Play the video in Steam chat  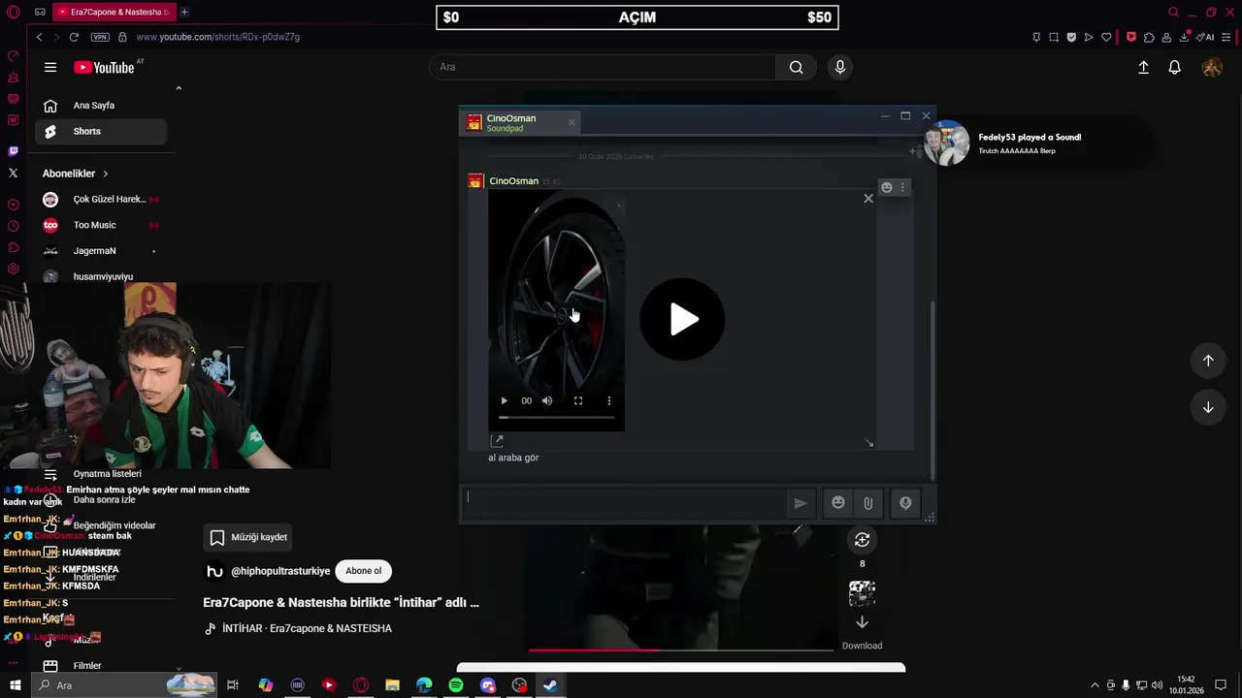tap(682, 319)
